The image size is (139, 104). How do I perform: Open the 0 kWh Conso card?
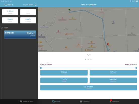[x=10, y=20]
